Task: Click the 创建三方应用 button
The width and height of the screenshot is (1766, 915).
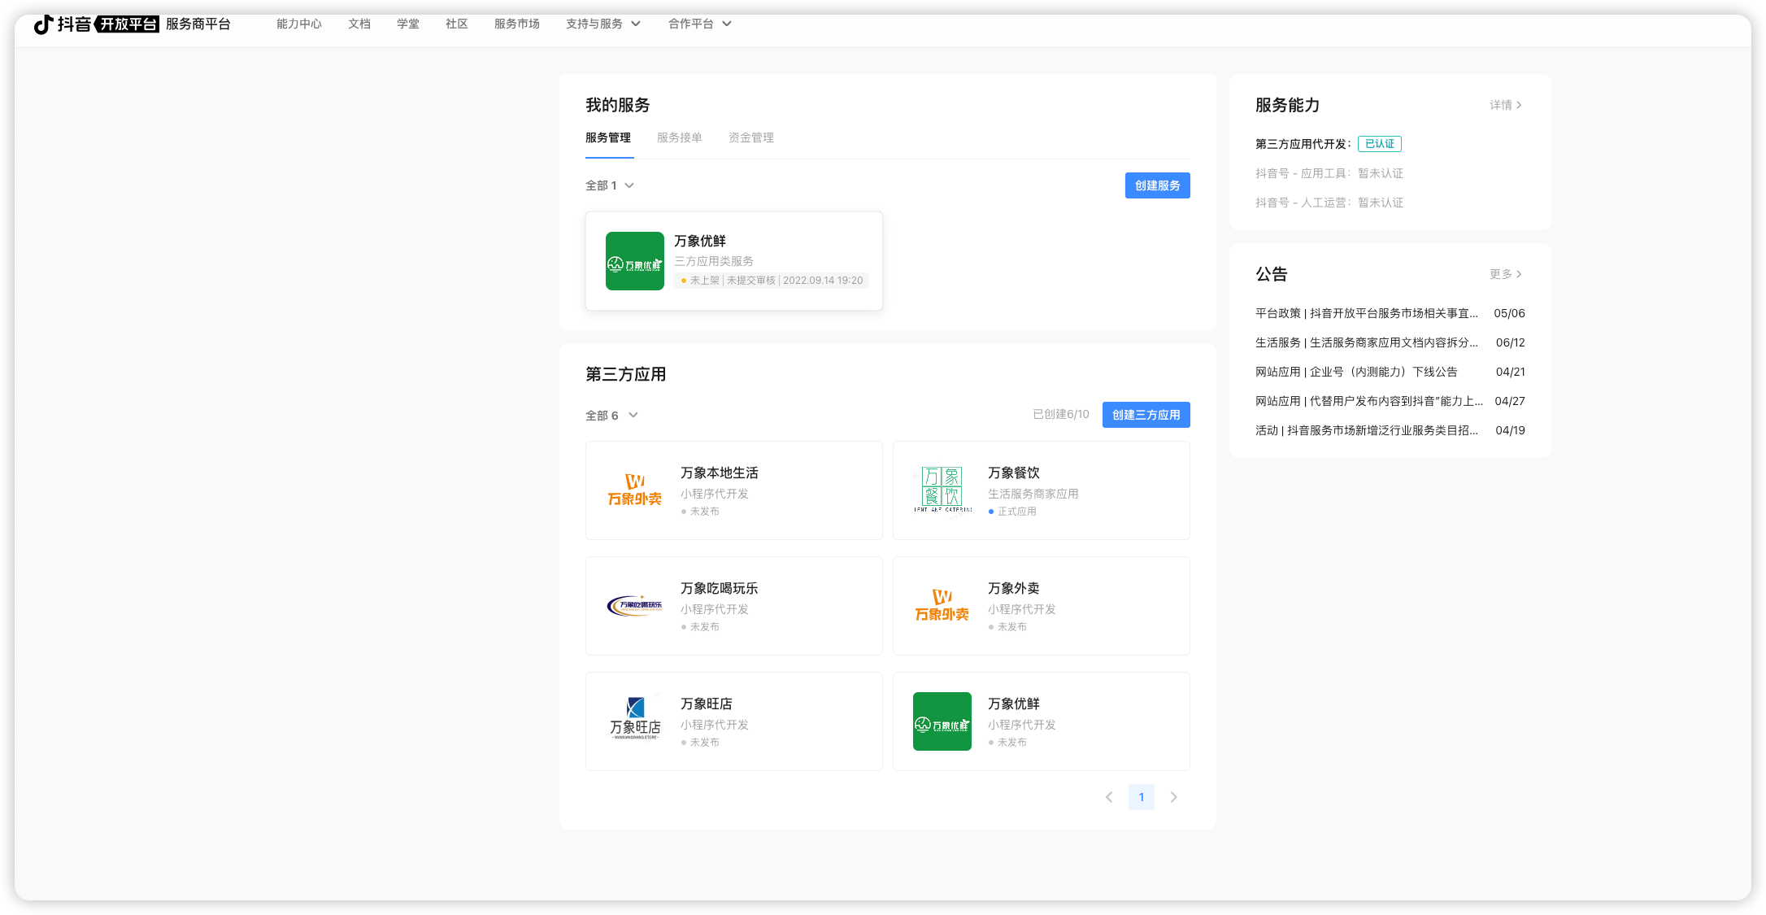Action: (x=1146, y=415)
